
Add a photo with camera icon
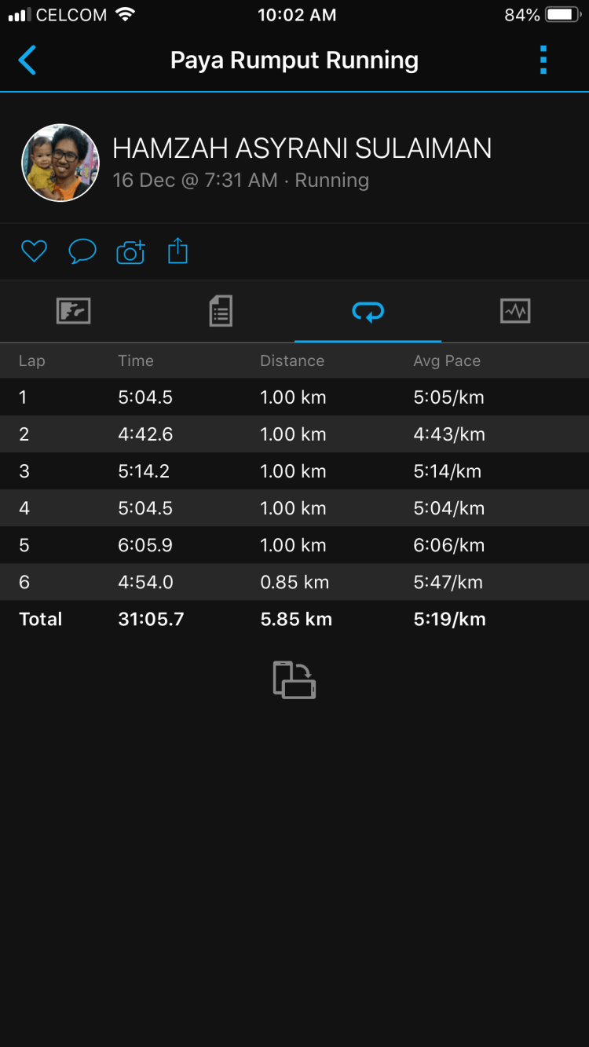pyautogui.click(x=130, y=251)
